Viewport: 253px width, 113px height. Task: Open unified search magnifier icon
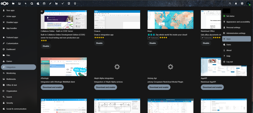(x=230, y=3)
